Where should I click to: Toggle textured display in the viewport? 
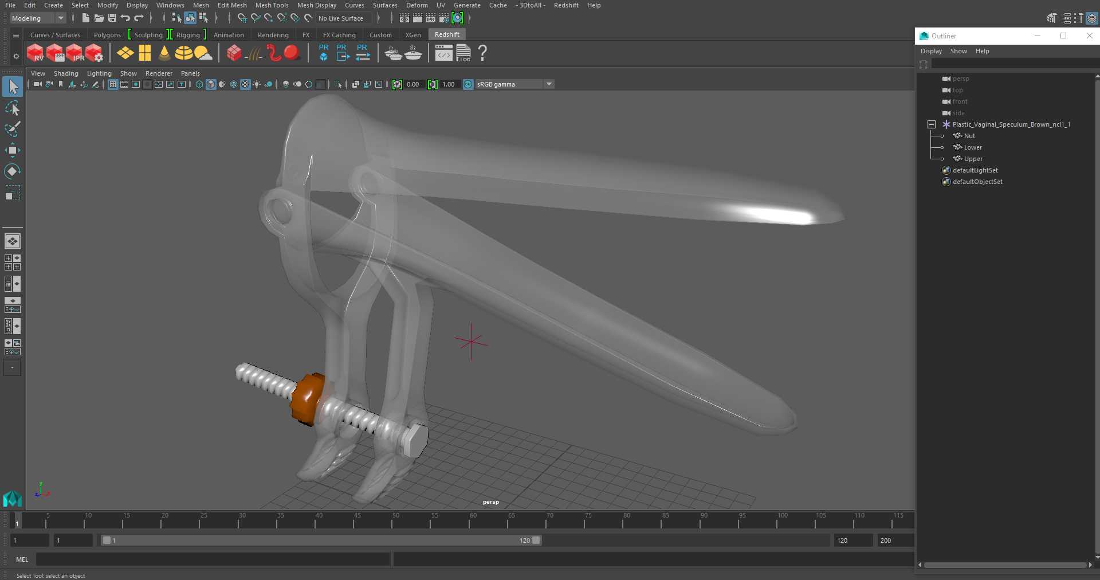point(245,84)
